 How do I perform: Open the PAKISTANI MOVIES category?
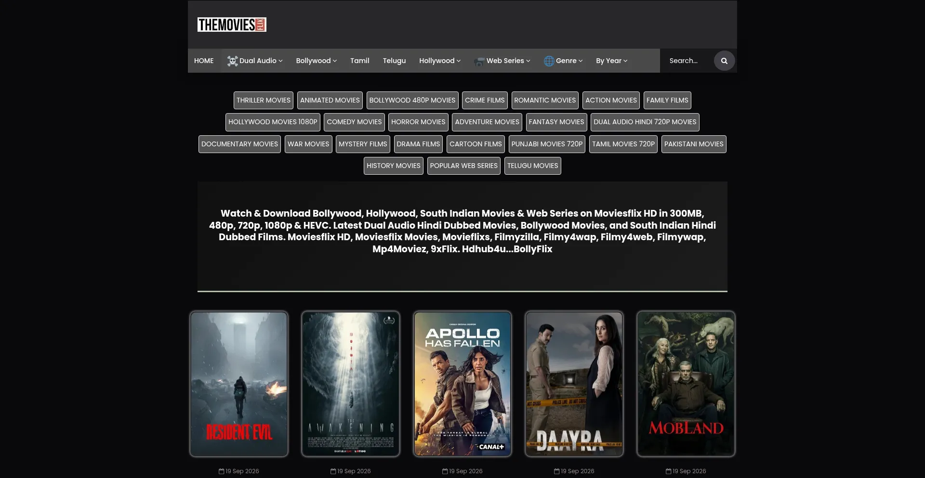pos(694,144)
